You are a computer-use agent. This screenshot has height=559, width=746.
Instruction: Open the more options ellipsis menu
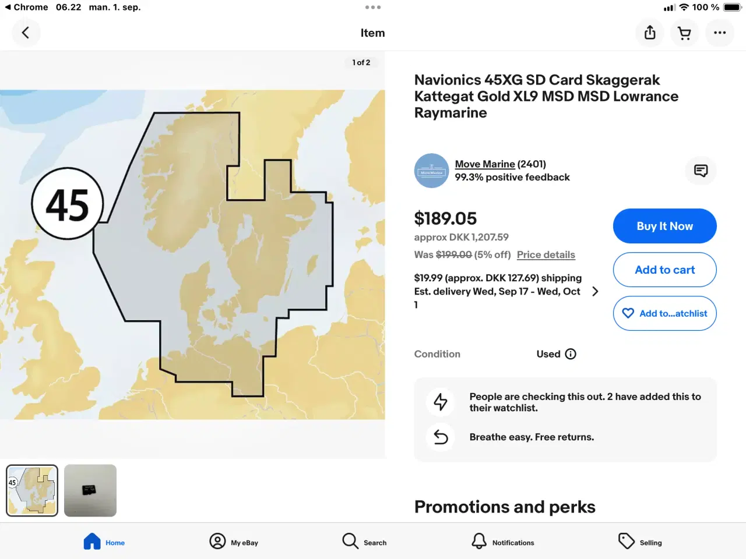click(x=720, y=33)
